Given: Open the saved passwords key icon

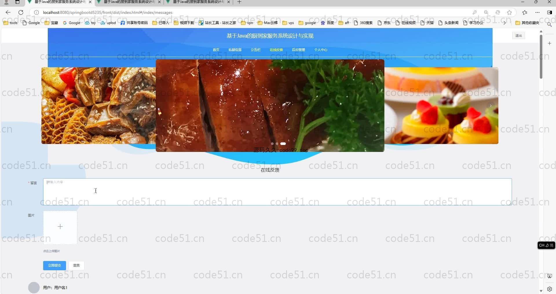Looking at the screenshot, I should pos(474,12).
